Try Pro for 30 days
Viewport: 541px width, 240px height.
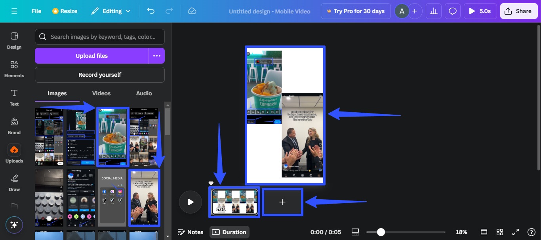click(x=355, y=11)
